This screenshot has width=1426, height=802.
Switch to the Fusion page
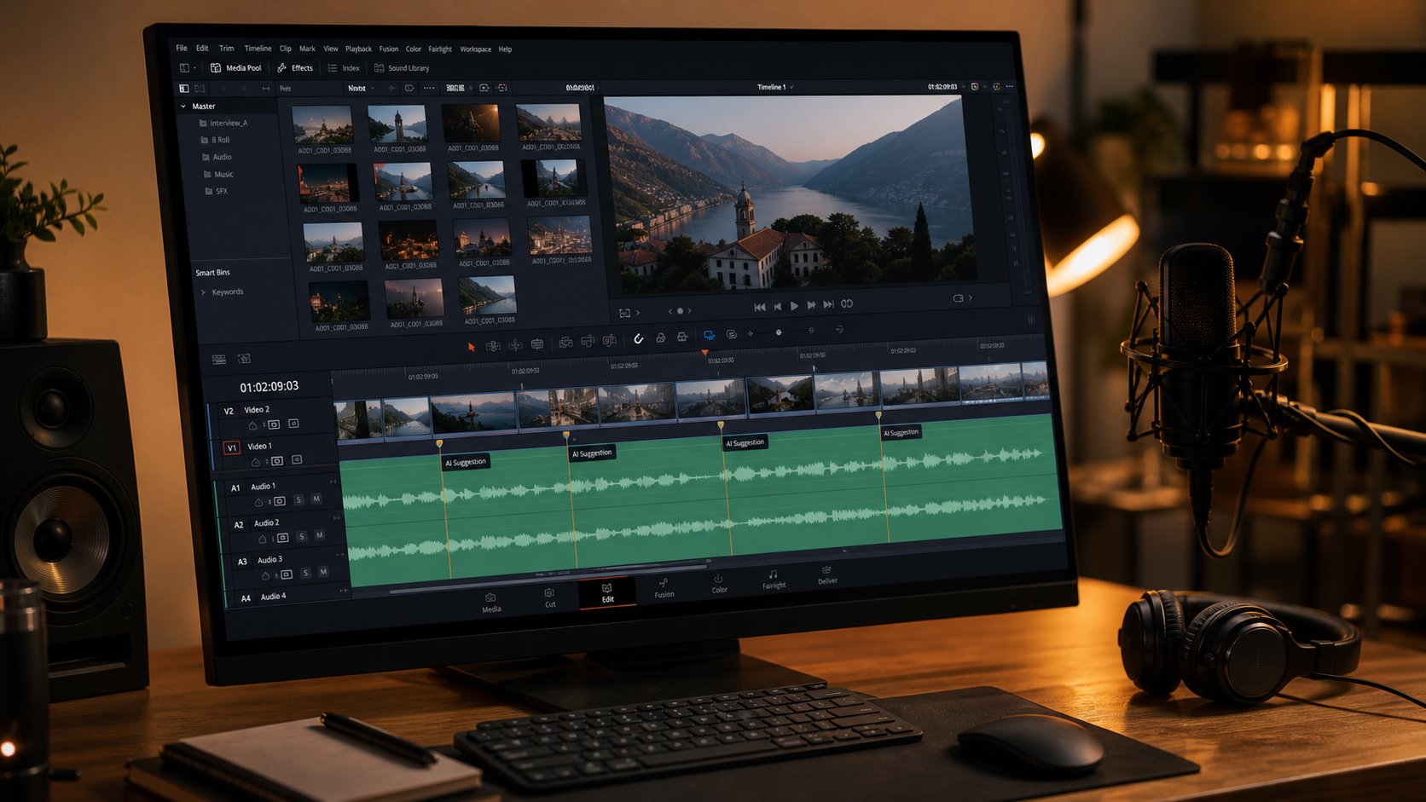664,588
